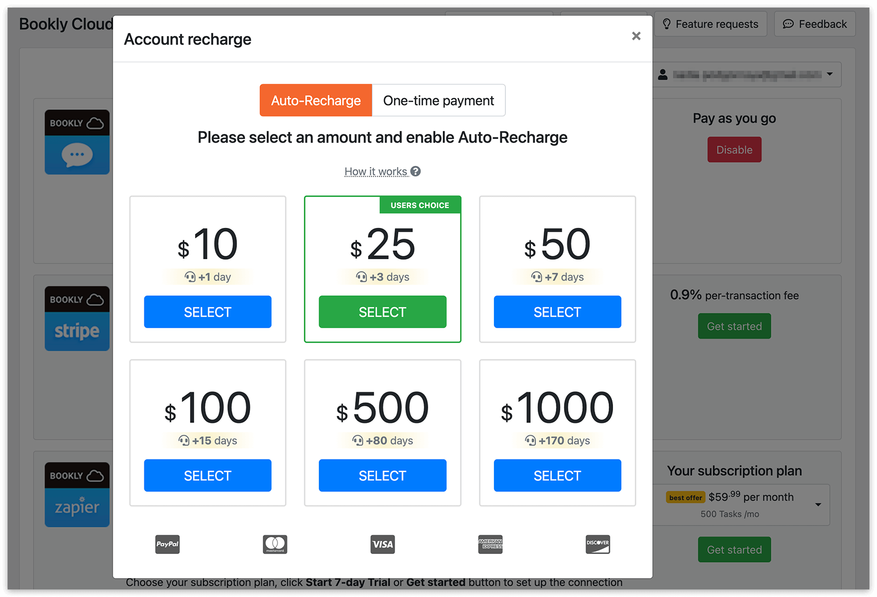Viewport: 877px width, 597px height.
Task: Close the Account recharge dialog
Action: point(636,36)
